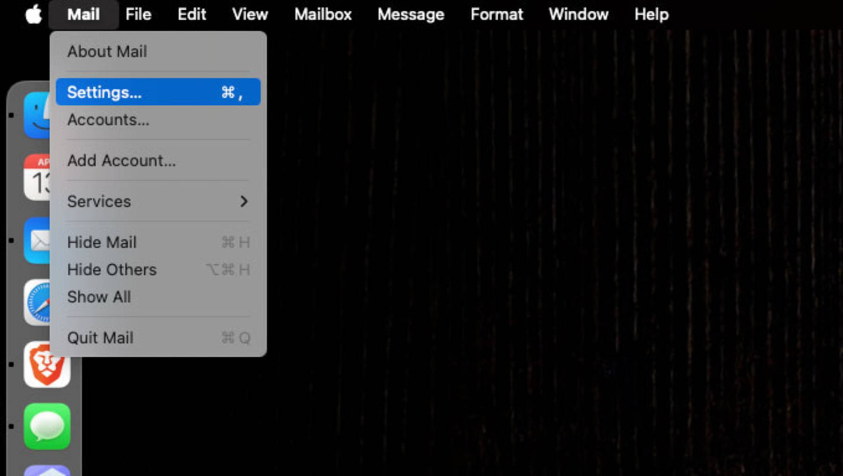Open the Apple menu logo
The image size is (843, 476).
33,14
